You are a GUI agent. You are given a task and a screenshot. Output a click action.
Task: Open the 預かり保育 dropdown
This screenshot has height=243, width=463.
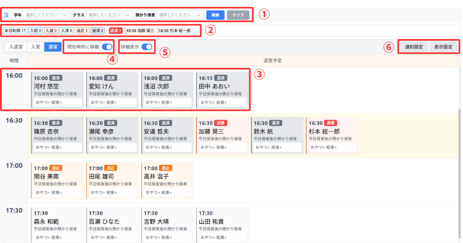click(x=180, y=15)
